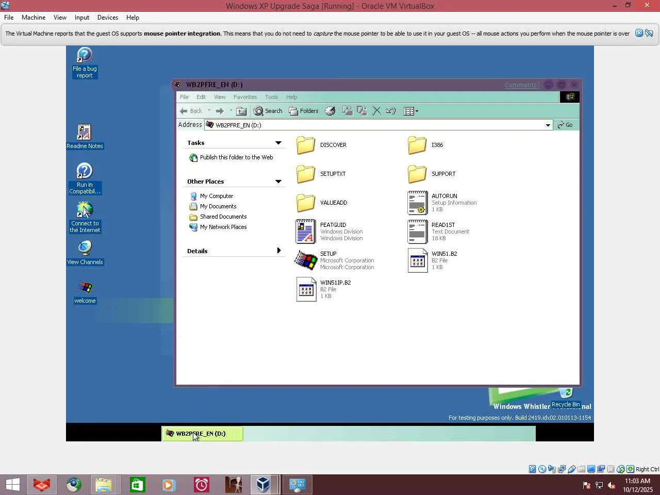Click WB2PFRE_EN (D:) taskbar button

point(202,434)
